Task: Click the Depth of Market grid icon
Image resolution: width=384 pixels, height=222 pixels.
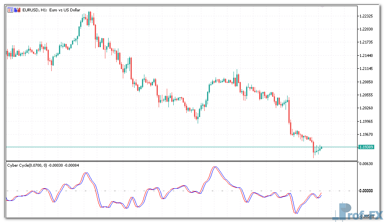Action: 10,10
